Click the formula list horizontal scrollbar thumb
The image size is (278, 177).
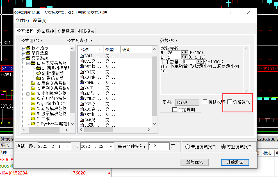pos(99,130)
